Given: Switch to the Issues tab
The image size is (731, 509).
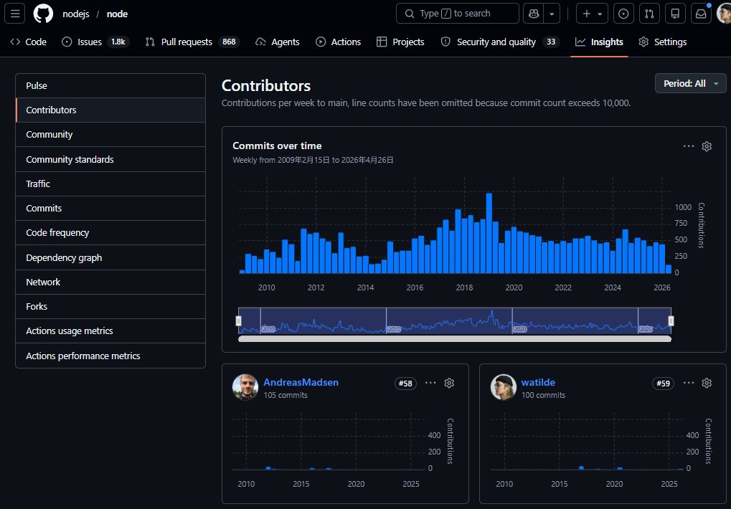Looking at the screenshot, I should tap(95, 42).
